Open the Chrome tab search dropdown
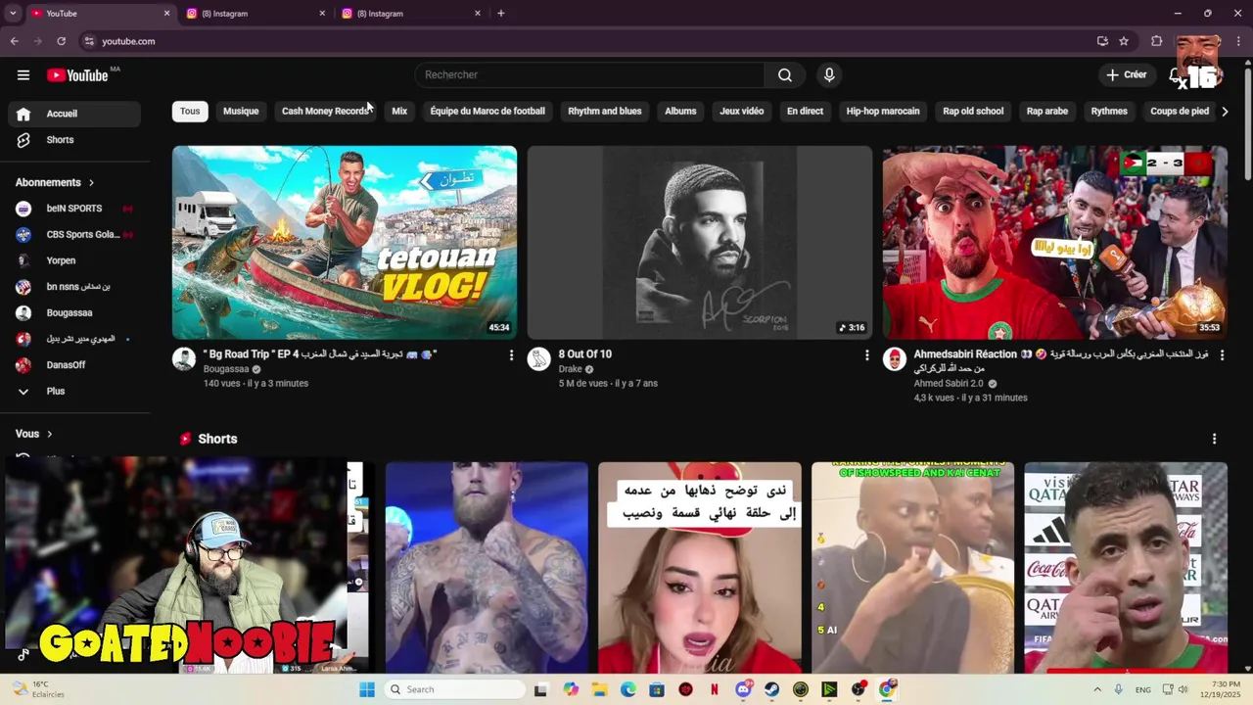 pos(13,14)
